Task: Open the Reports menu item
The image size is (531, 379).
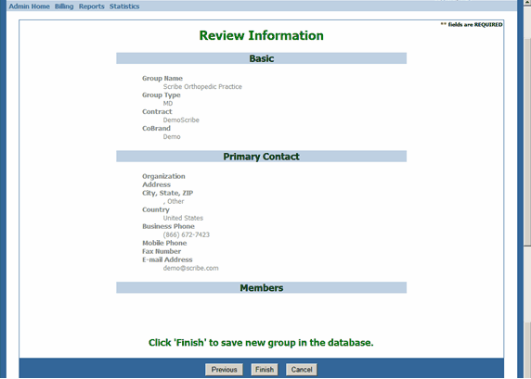Action: click(x=91, y=6)
